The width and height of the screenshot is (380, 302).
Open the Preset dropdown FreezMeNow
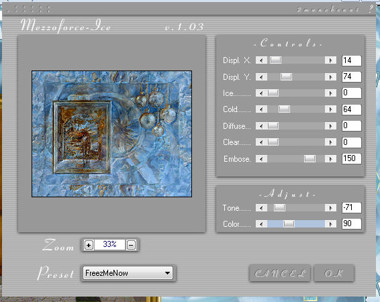[128, 273]
